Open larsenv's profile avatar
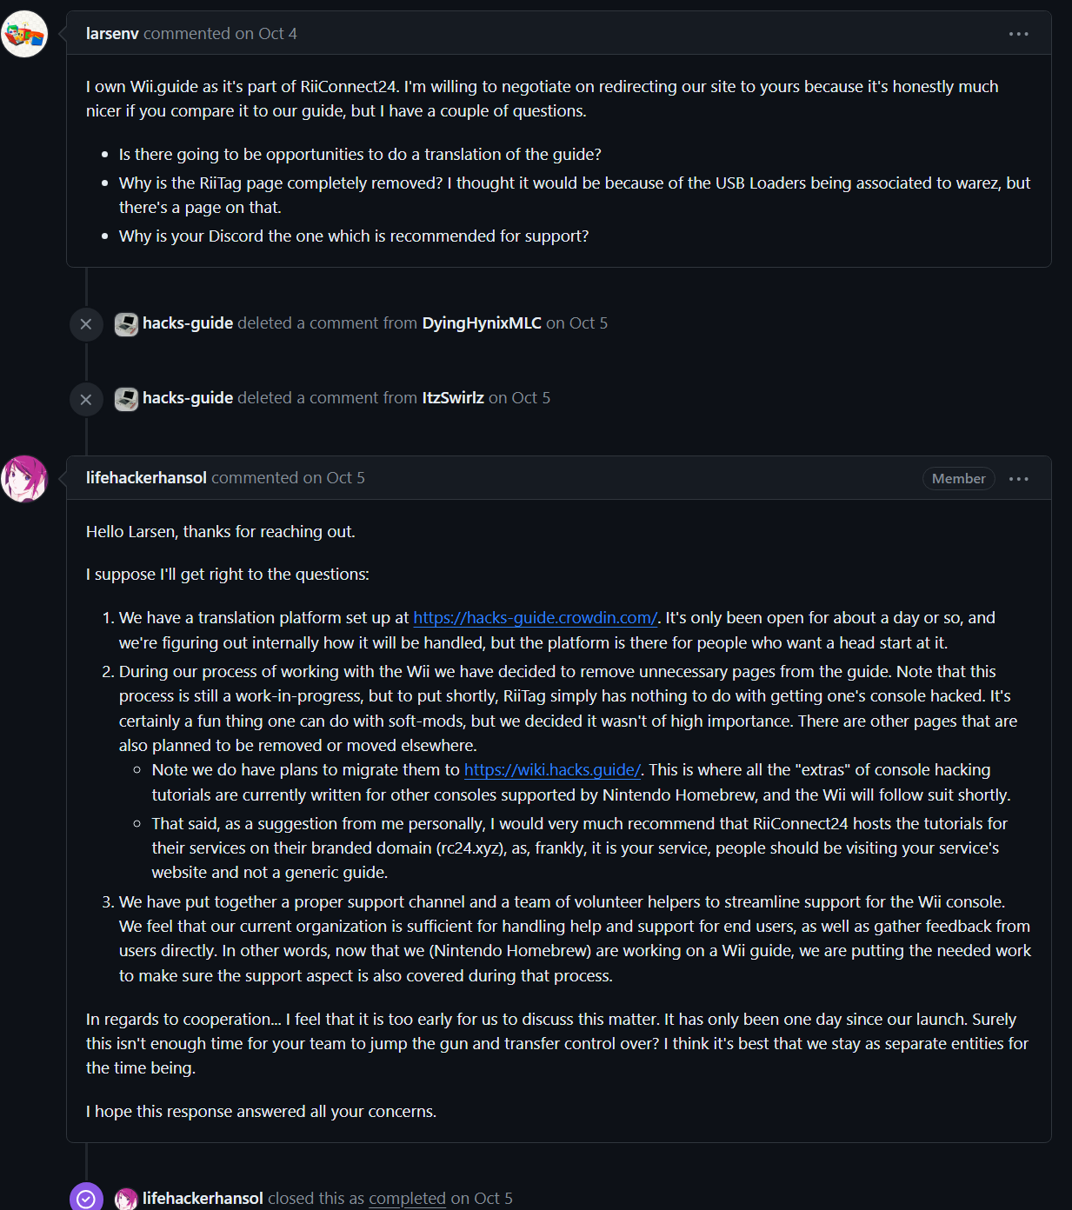Viewport: 1072px width, 1210px height. (x=24, y=35)
